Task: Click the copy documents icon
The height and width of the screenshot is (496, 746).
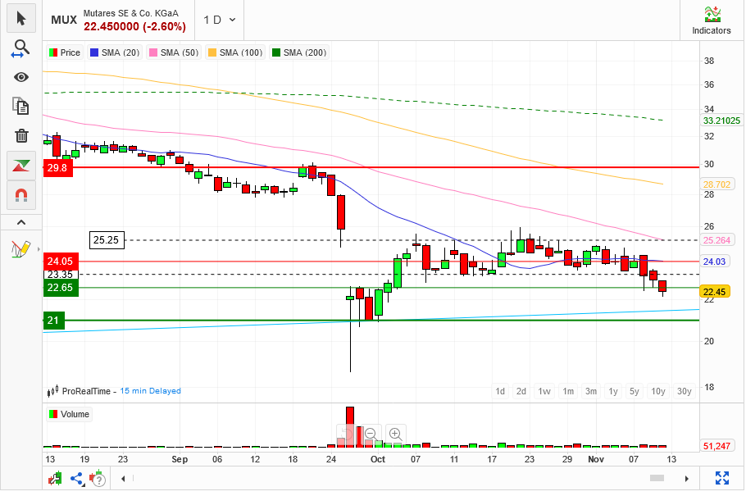Action: [x=21, y=106]
